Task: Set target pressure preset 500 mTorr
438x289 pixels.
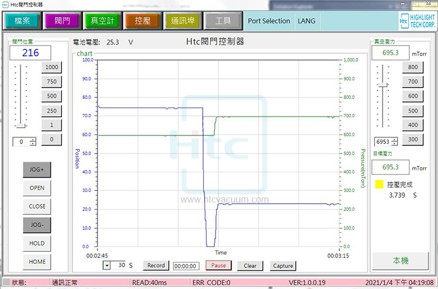Action: click(412, 111)
